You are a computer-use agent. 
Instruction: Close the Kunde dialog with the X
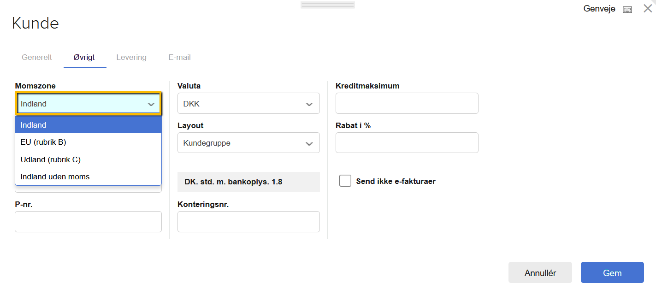[x=648, y=8]
